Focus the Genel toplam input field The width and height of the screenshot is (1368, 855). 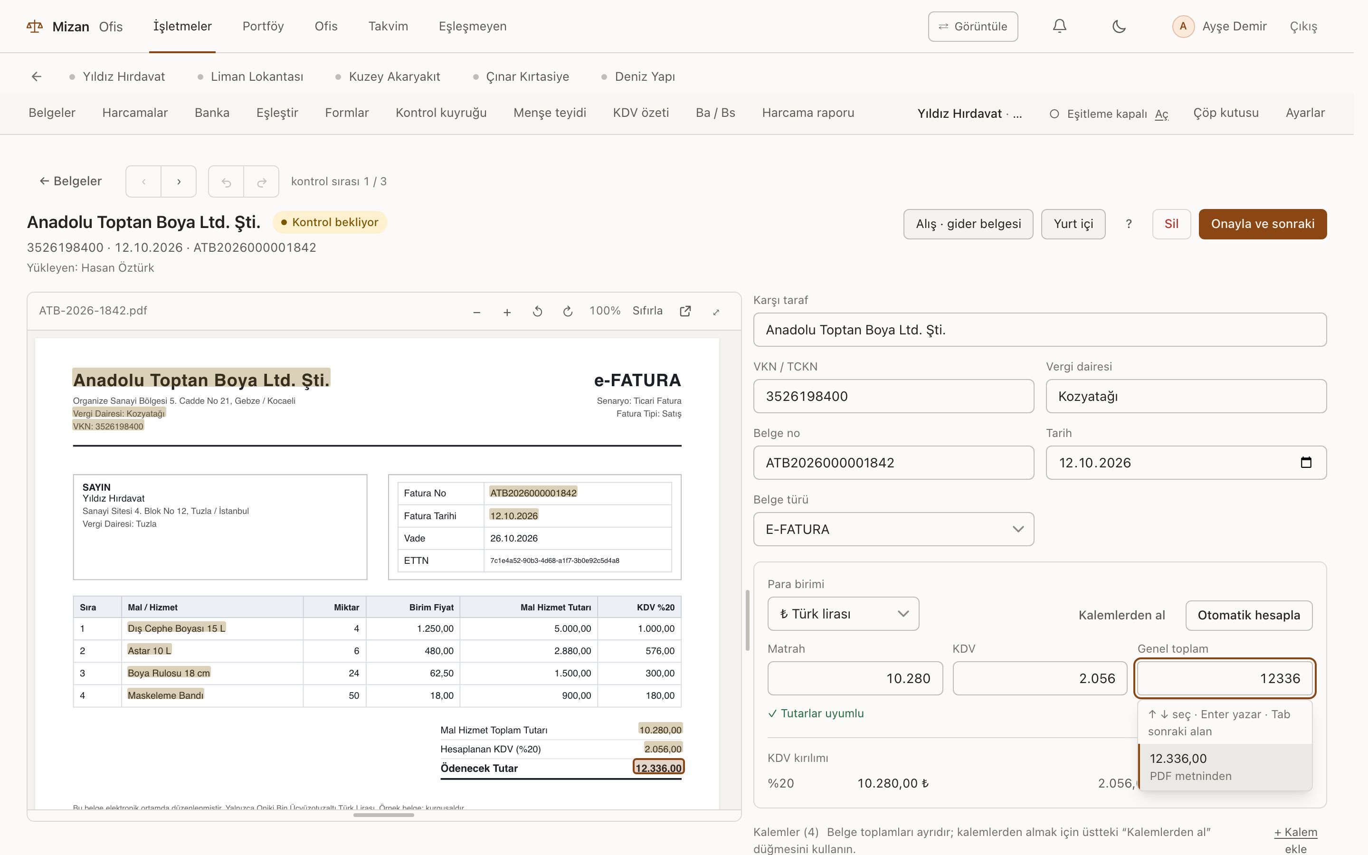(1225, 678)
